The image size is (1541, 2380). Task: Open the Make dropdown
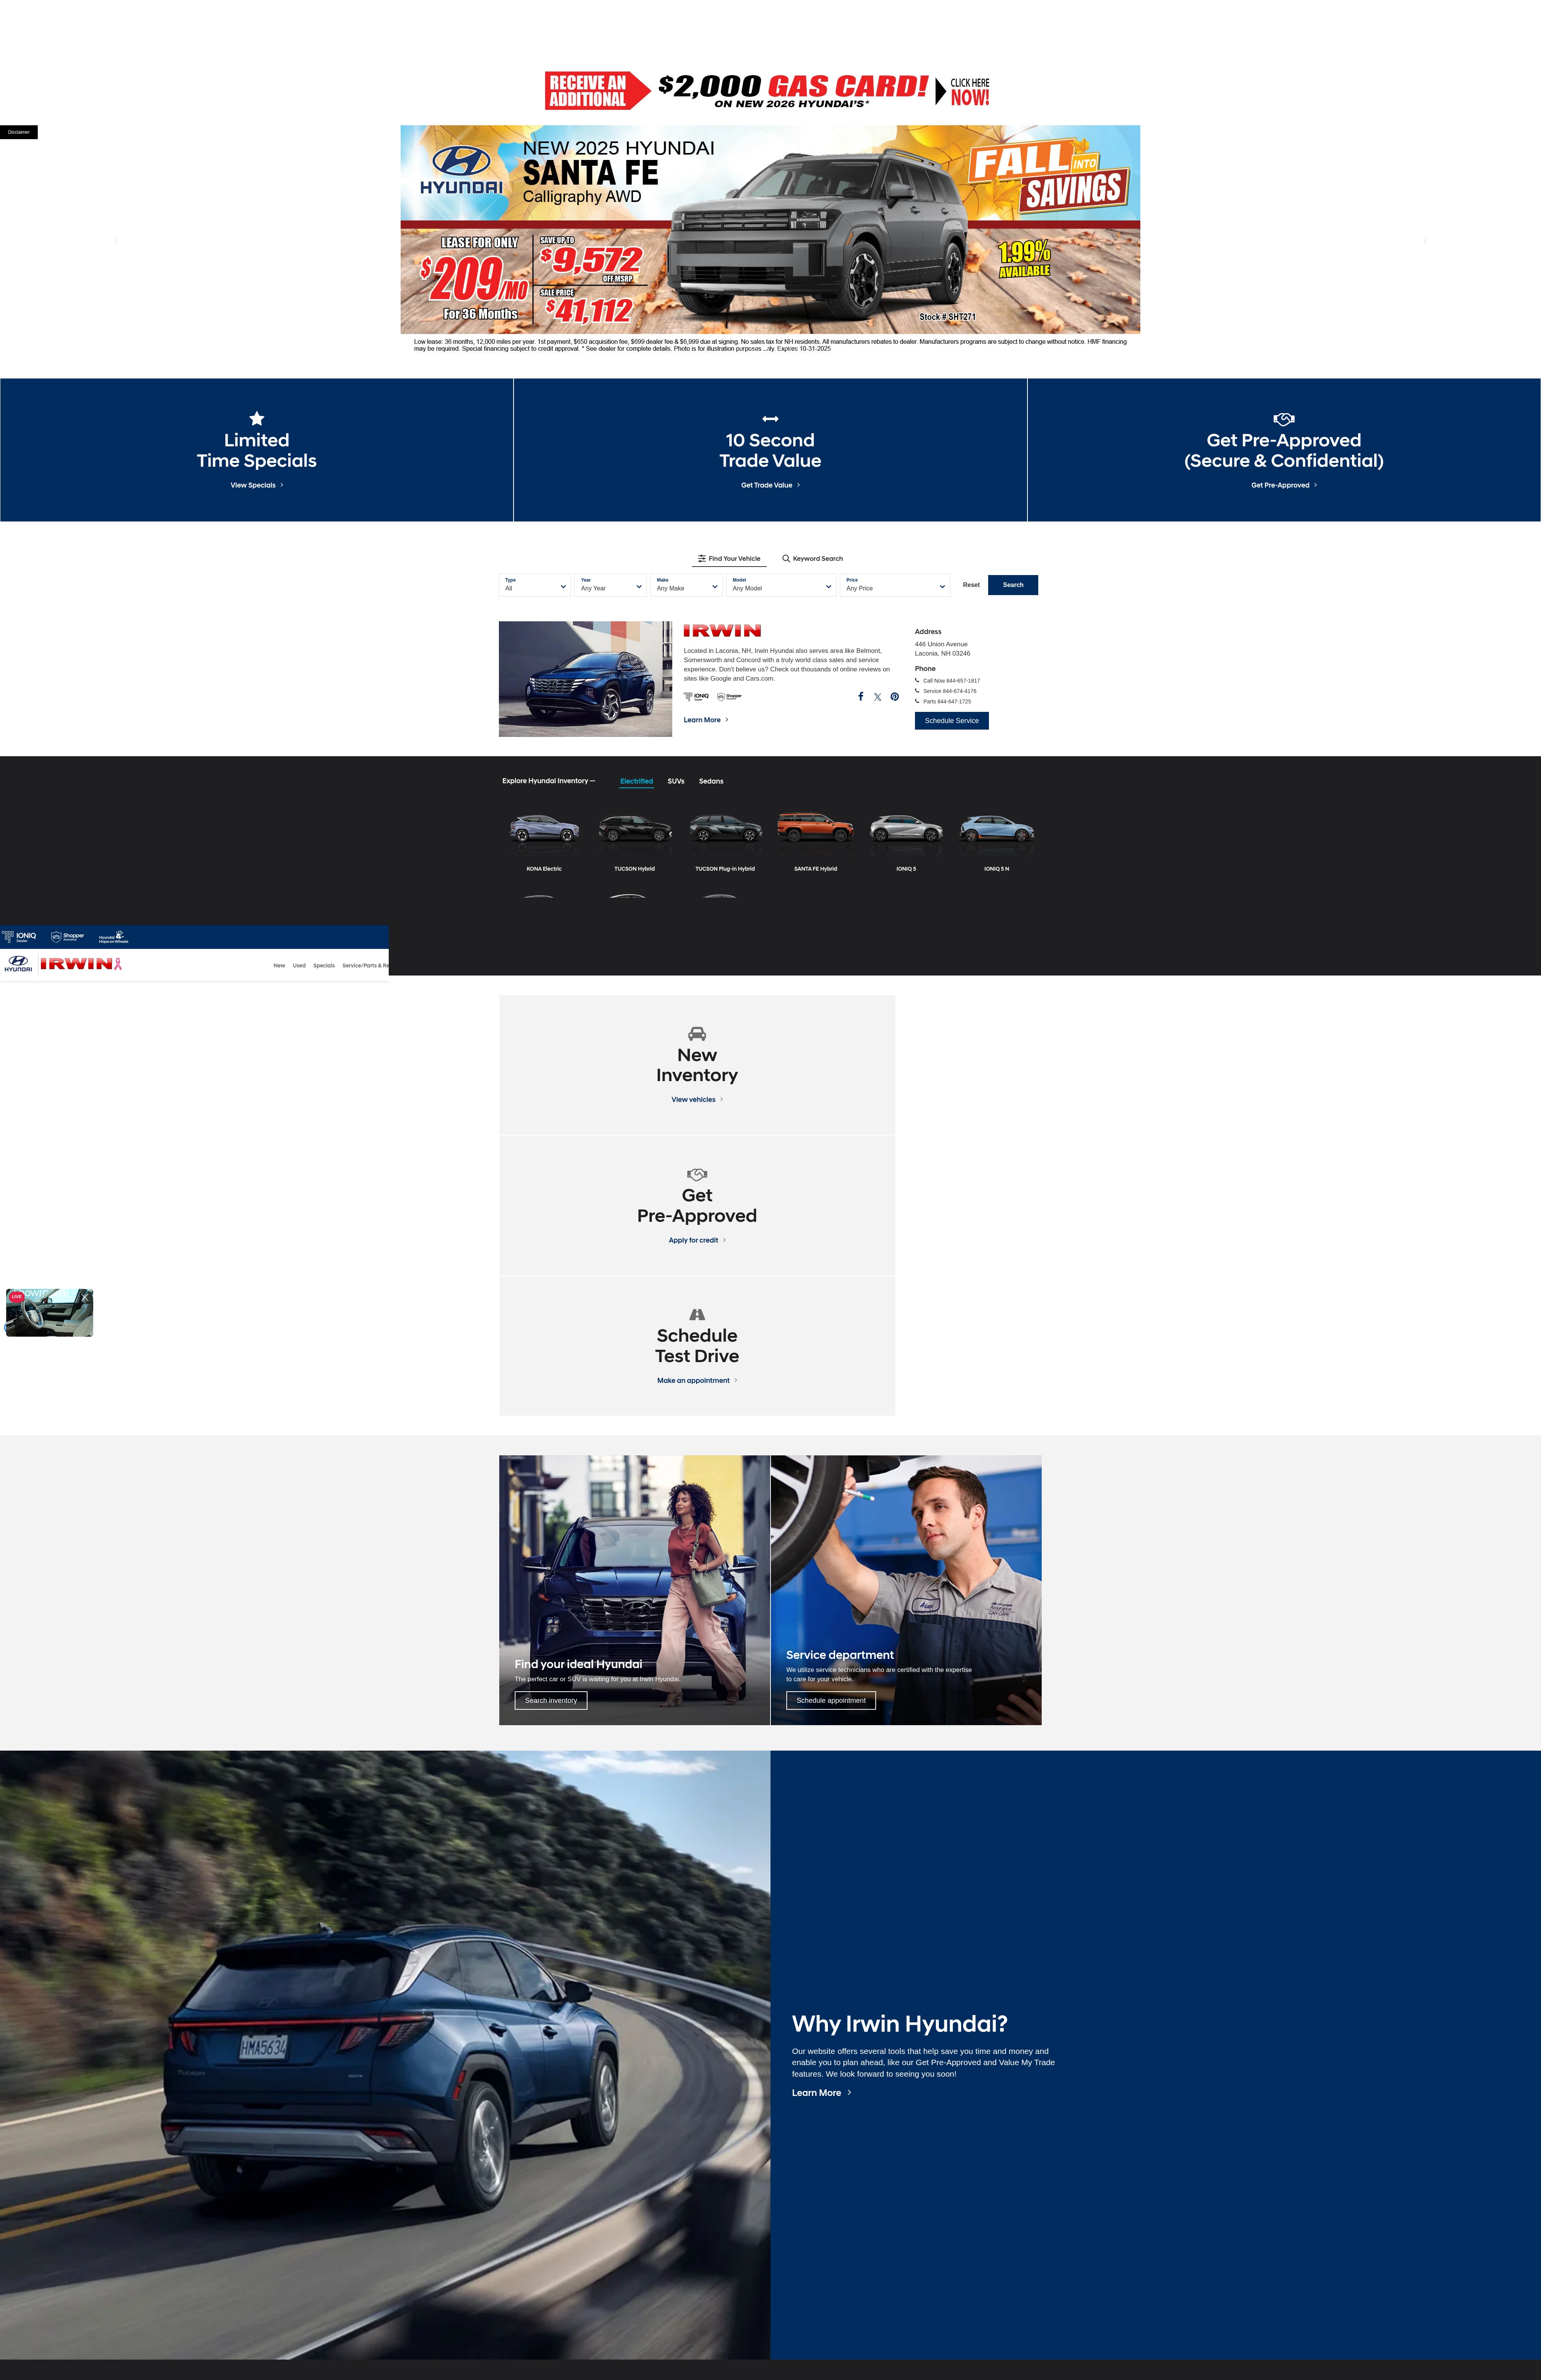coord(687,585)
